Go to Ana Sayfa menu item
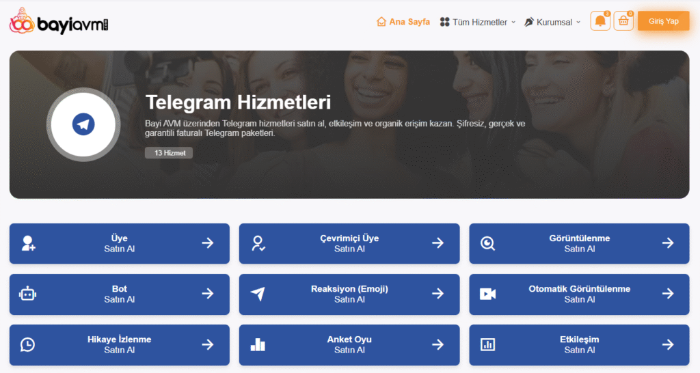This screenshot has height=373, width=700. pos(403,21)
